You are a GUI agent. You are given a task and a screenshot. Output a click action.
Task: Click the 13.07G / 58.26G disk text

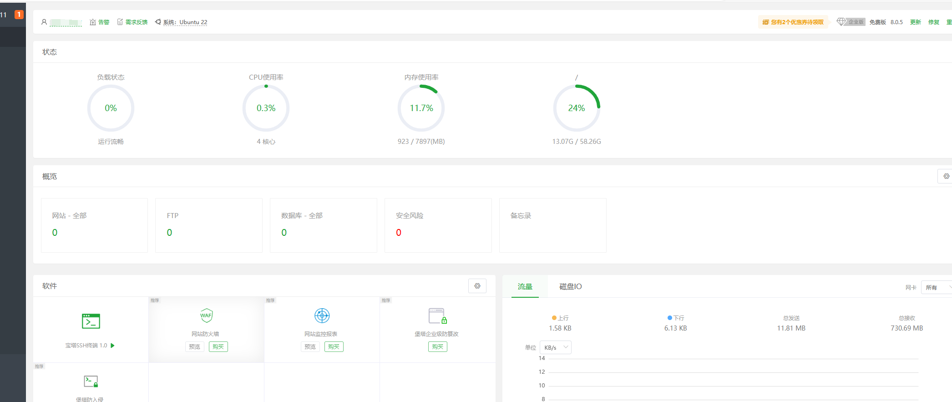coord(577,142)
